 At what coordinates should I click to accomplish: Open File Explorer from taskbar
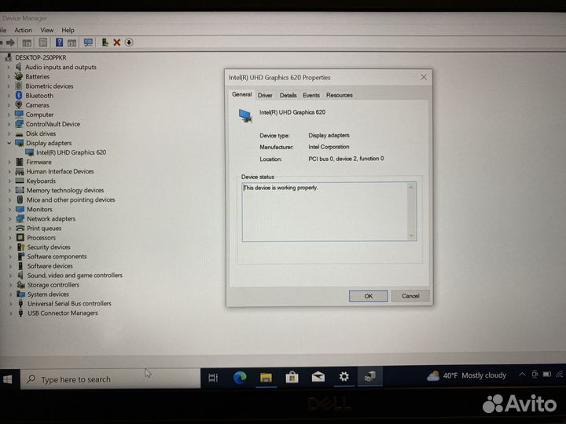point(266,378)
